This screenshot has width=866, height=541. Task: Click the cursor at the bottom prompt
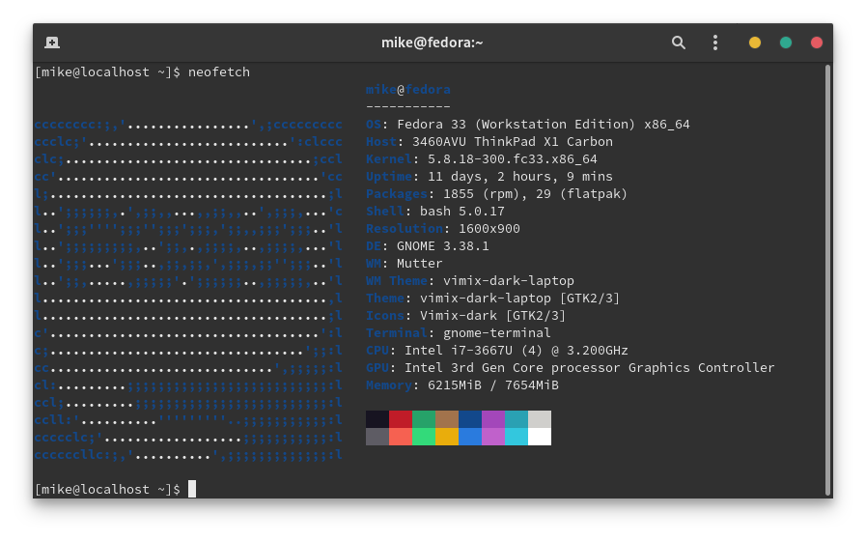coord(192,489)
